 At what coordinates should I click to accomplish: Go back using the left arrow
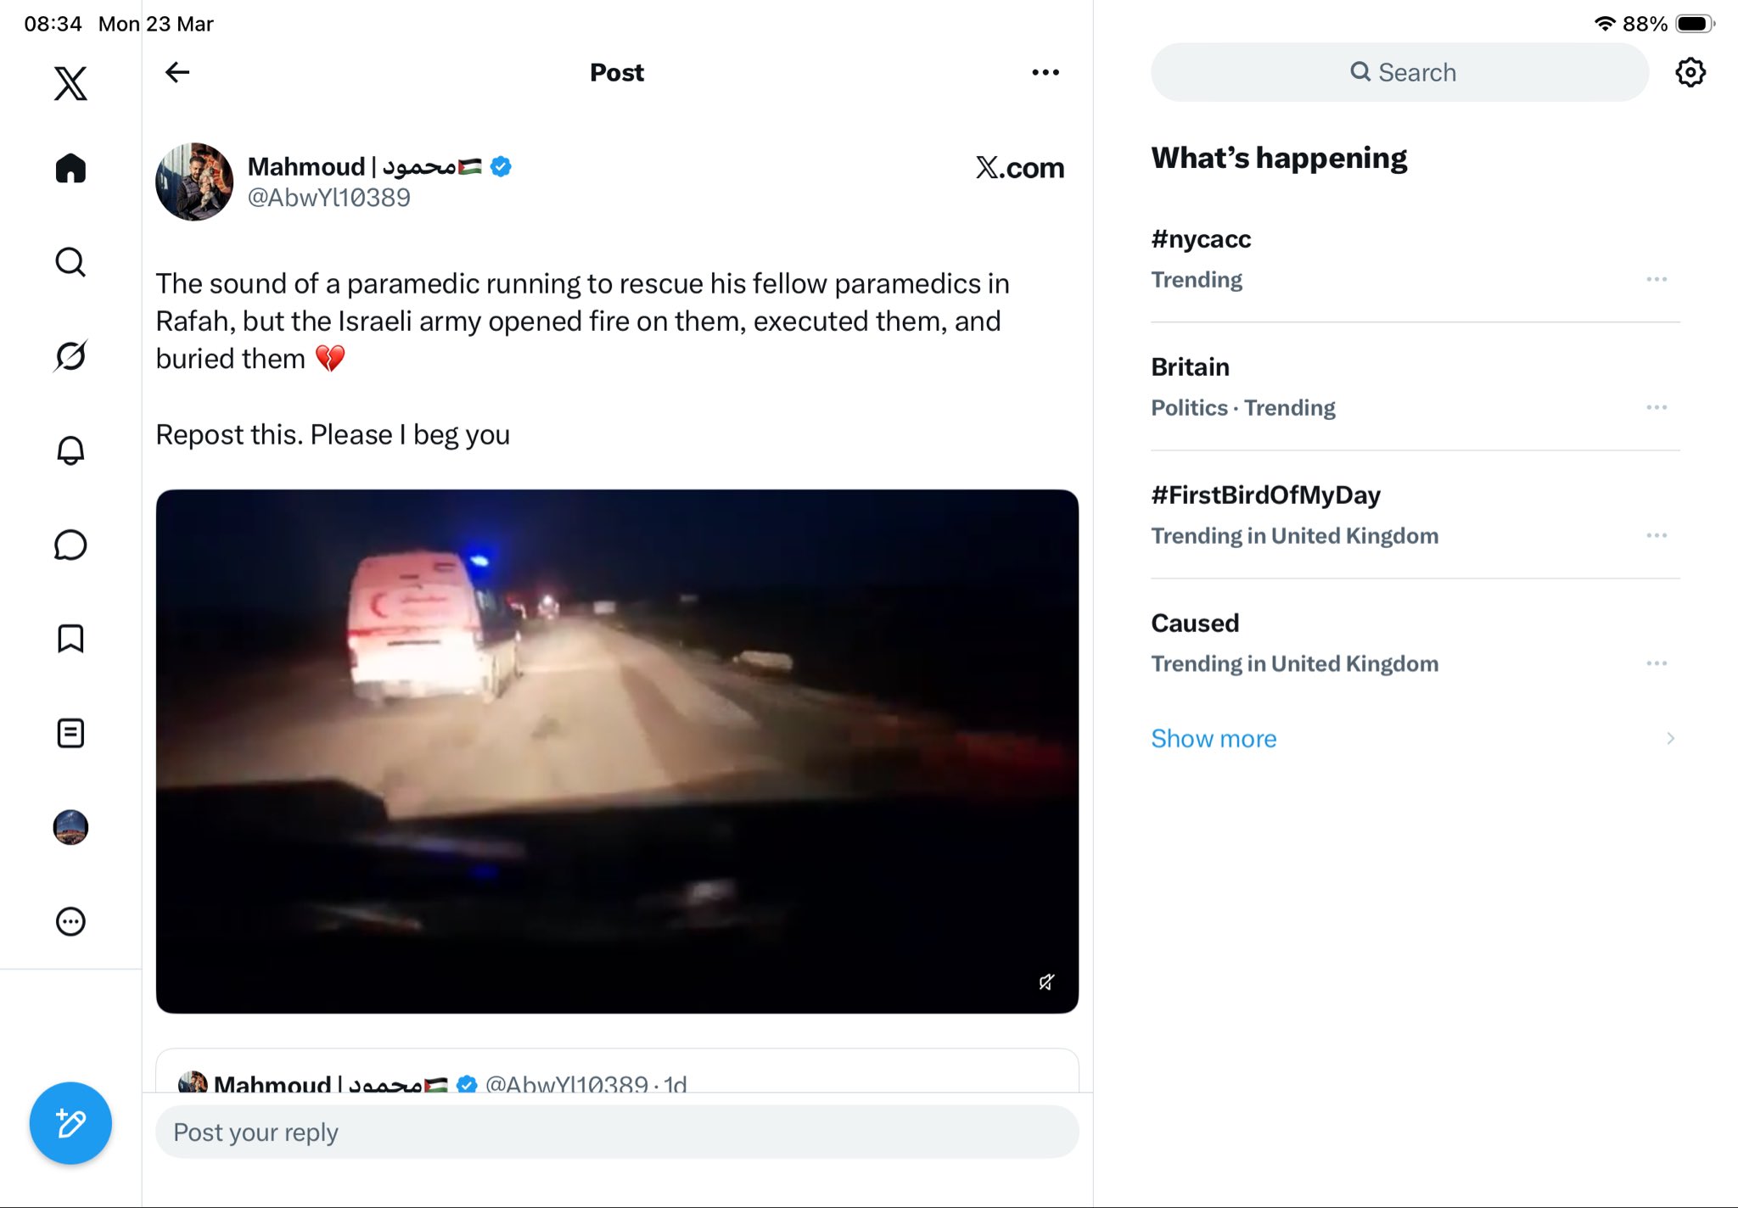point(177,73)
